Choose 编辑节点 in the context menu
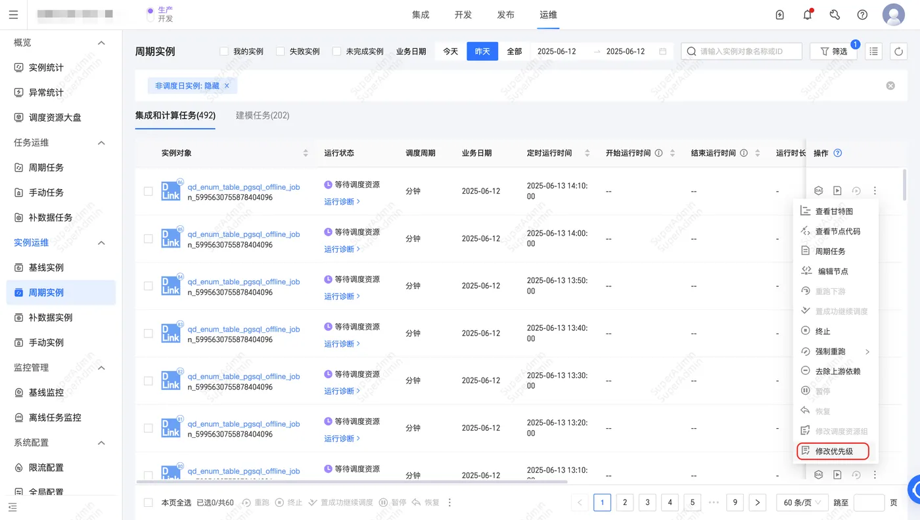The image size is (920, 520). tap(836, 271)
